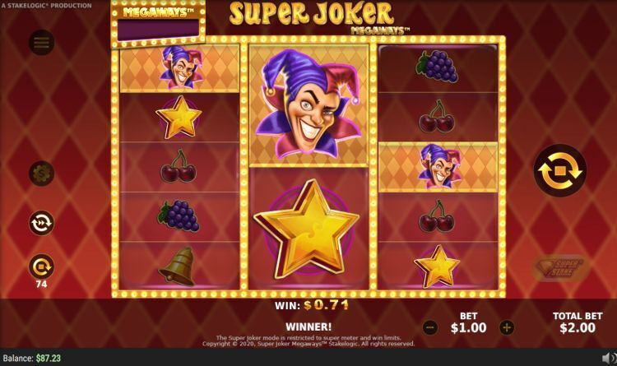Click the giant joker symbol on middle reel
617x366 pixels.
[308, 104]
